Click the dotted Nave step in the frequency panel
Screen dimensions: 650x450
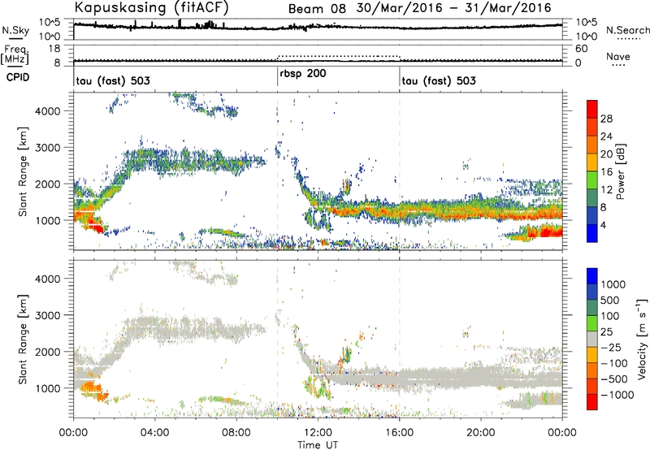[x=339, y=56]
